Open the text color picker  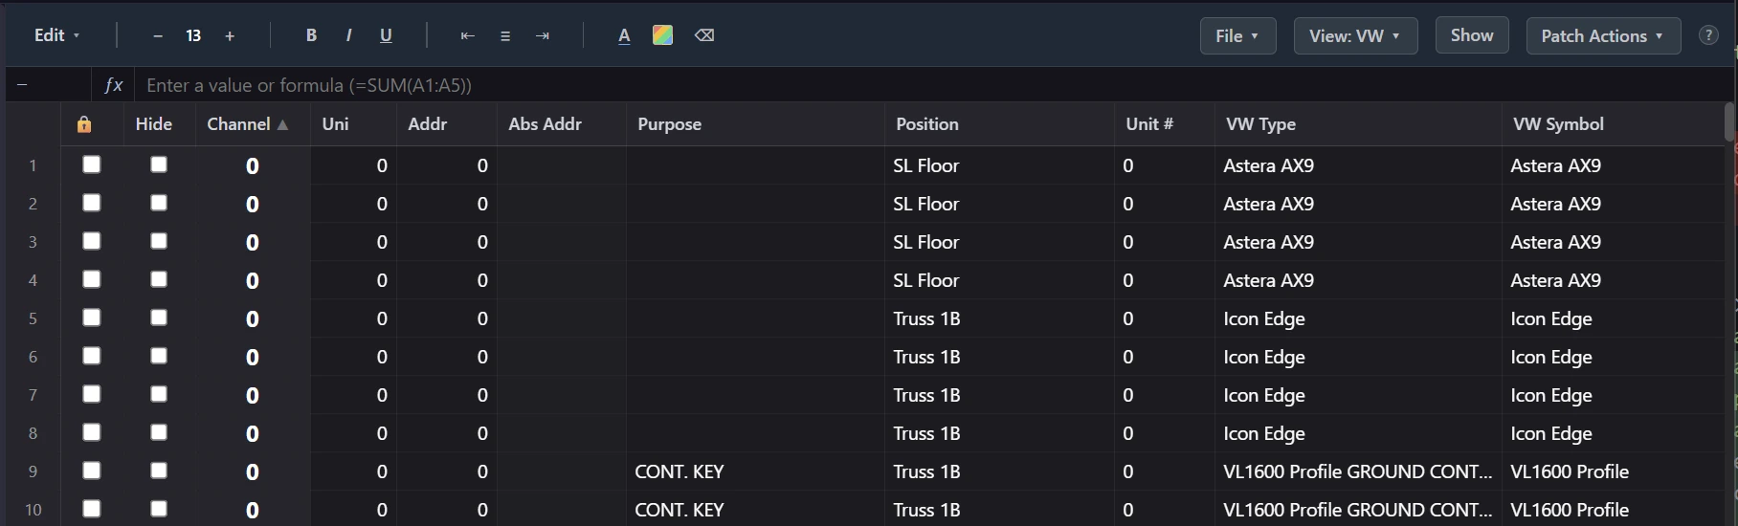tap(624, 35)
